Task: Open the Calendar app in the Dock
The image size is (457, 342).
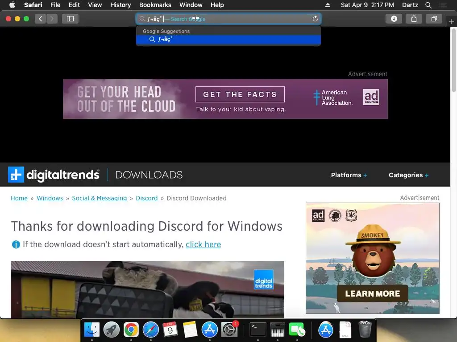Action: coord(170,330)
